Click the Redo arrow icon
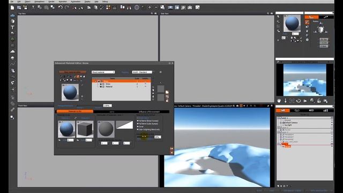343x193 pixels. pos(67,8)
